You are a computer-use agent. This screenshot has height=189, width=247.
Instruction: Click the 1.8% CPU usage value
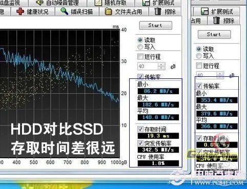pyautogui.click(x=158, y=163)
